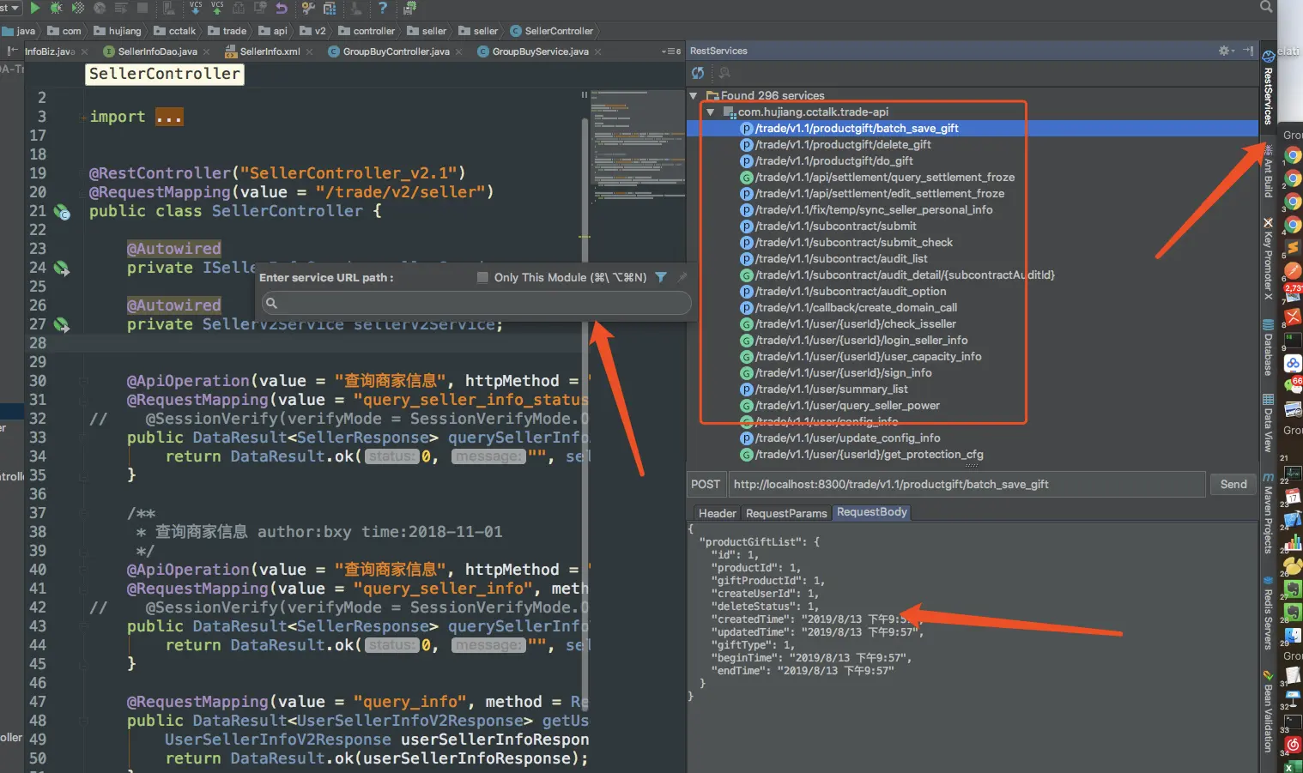Fold the code block at line 47
The height and width of the screenshot is (773, 1303).
(83, 702)
